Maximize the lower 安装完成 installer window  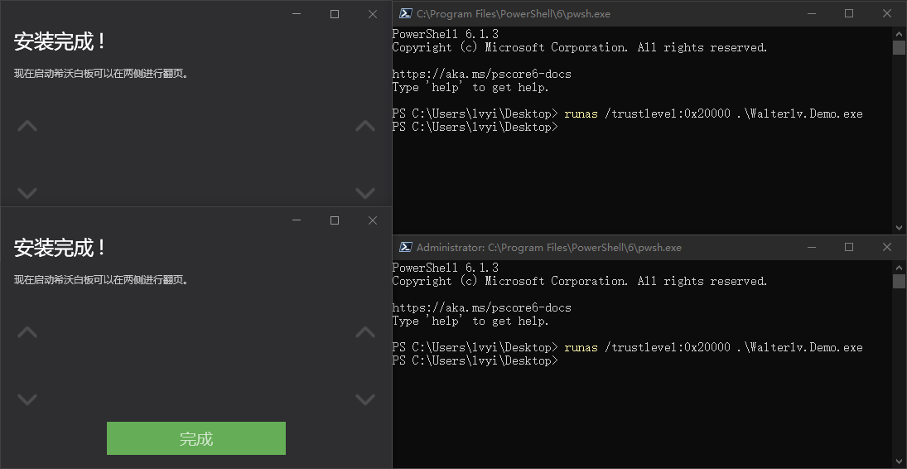(x=335, y=220)
